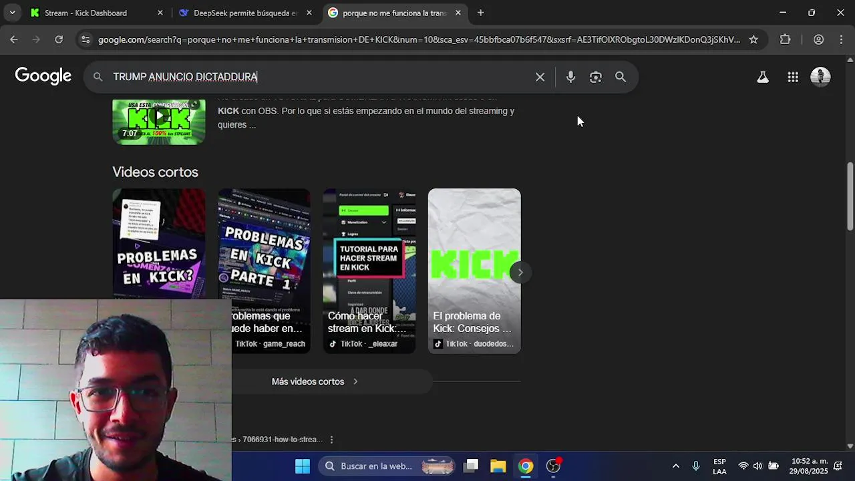Open Google apps grid

(793, 77)
